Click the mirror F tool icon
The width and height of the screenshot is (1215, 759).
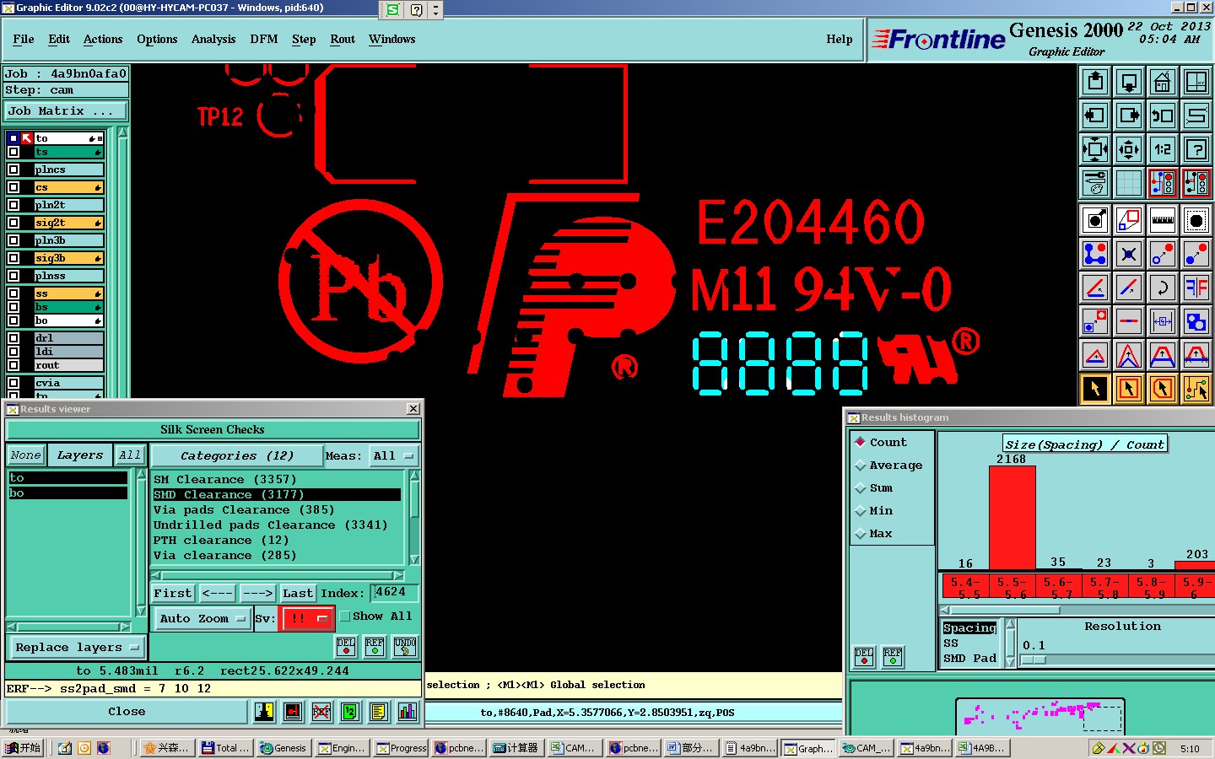pyautogui.click(x=1196, y=288)
